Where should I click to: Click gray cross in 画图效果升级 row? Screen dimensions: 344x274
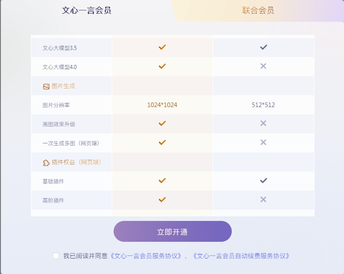263,123
